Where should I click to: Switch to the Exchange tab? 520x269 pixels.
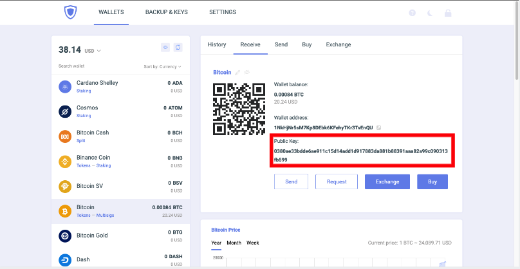coord(339,45)
